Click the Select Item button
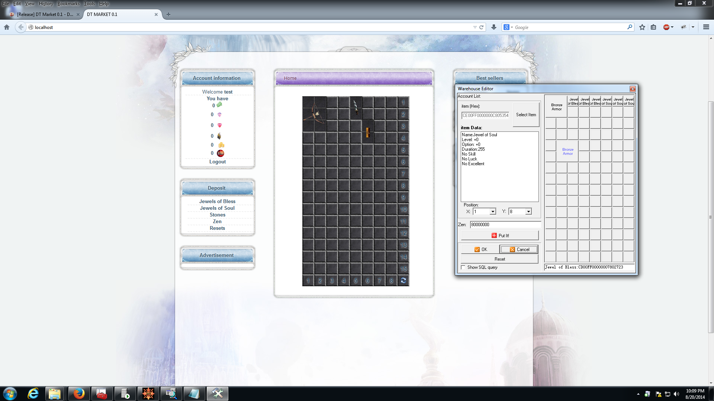714x401 pixels. (526, 115)
